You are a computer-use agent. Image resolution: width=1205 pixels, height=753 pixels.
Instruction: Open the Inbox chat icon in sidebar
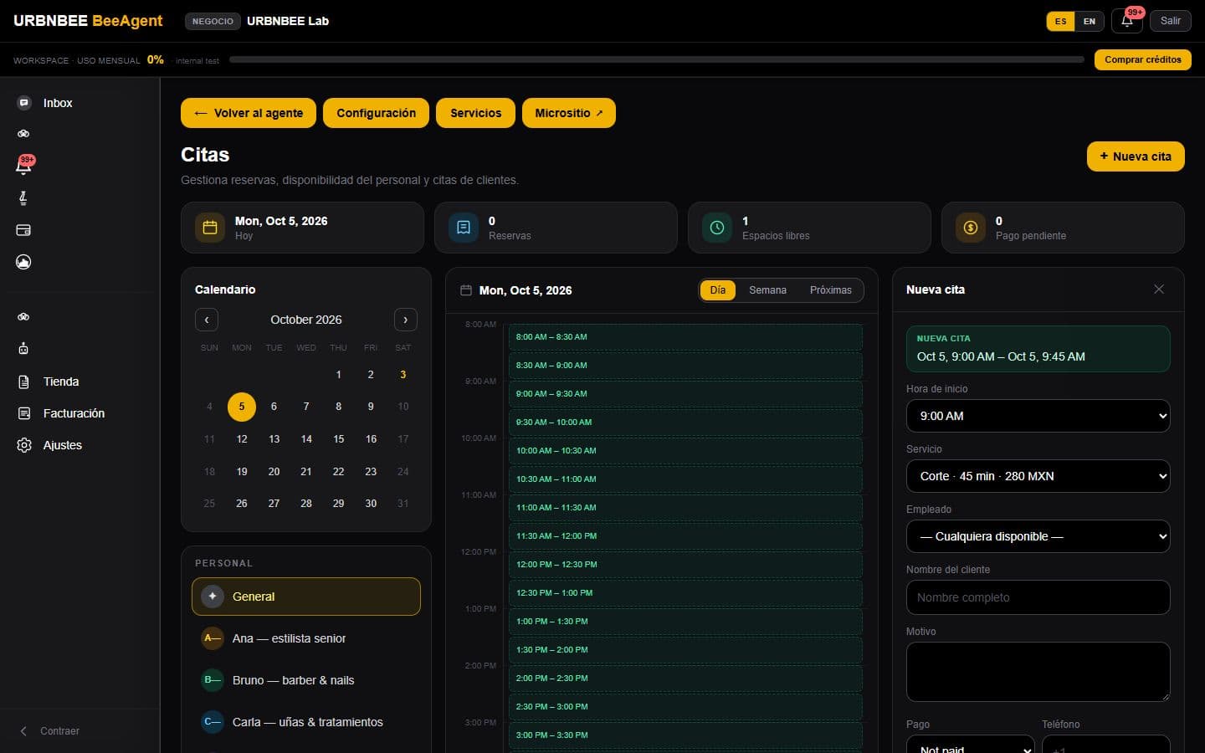(x=23, y=103)
